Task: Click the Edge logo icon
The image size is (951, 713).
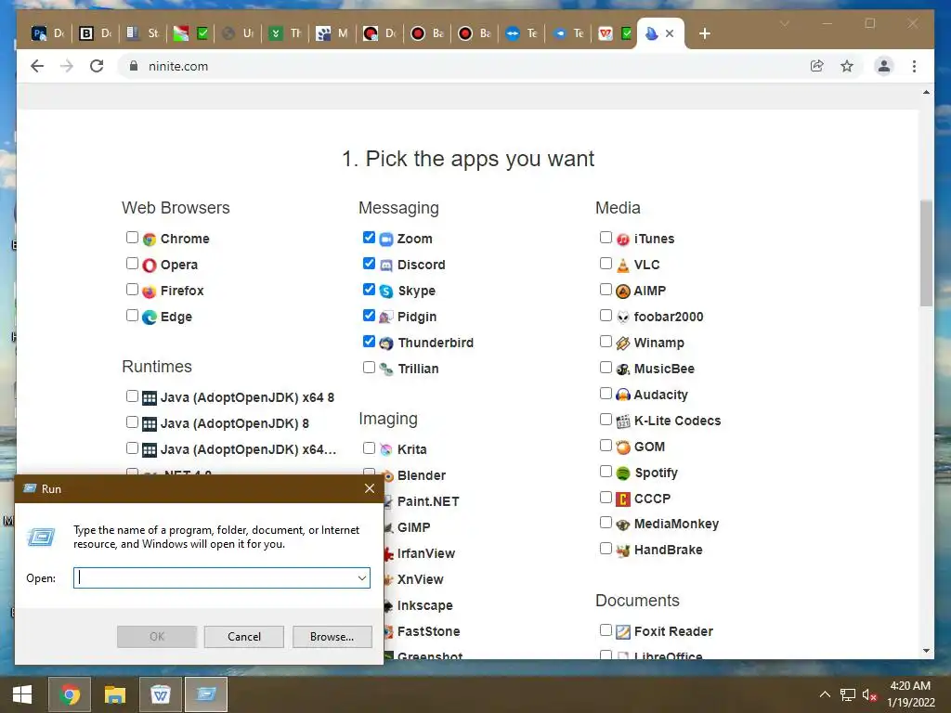Action: [x=150, y=318]
